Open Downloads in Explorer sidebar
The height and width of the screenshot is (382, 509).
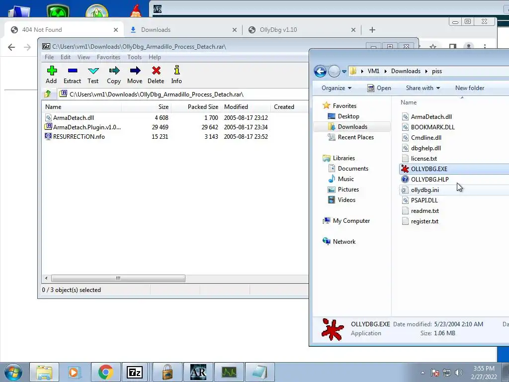pyautogui.click(x=352, y=127)
